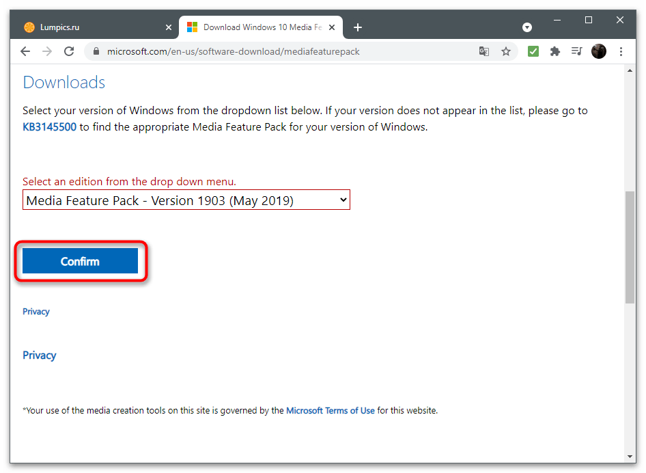Expand the Media Feature Pack edition dropdown
The height and width of the screenshot is (473, 646).
(186, 200)
